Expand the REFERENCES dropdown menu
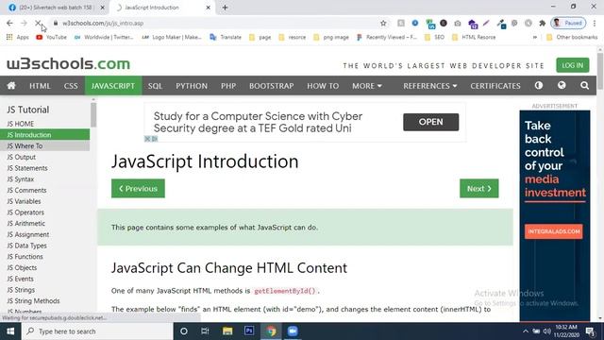The width and height of the screenshot is (604, 340). [x=430, y=86]
